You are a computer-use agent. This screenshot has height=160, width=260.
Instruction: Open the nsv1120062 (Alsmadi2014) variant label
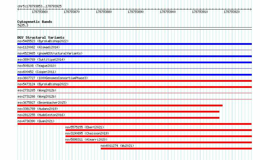(x=39, y=47)
